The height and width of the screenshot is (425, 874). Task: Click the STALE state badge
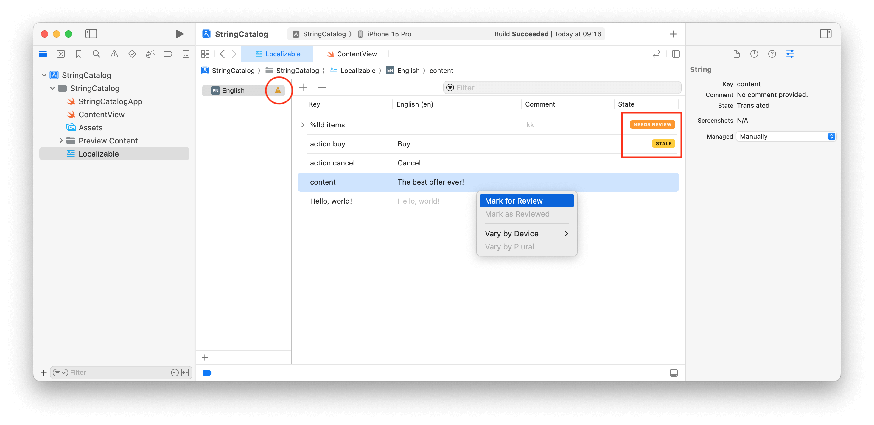[663, 143]
